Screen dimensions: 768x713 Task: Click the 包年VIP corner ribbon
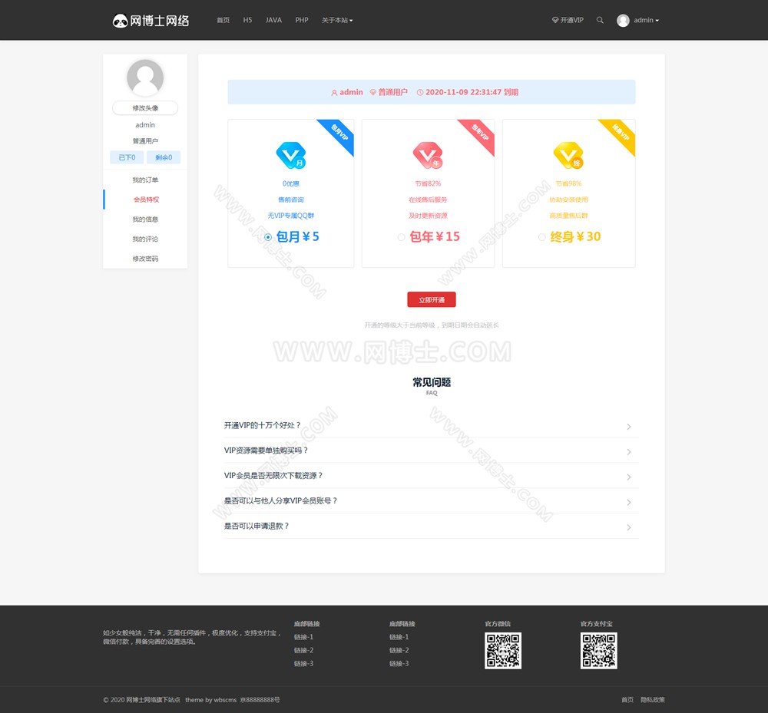pos(479,134)
